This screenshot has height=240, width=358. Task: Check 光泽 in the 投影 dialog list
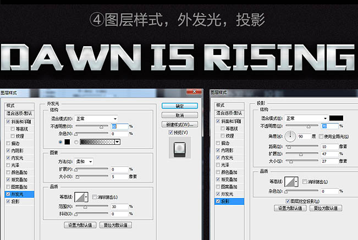(218, 165)
